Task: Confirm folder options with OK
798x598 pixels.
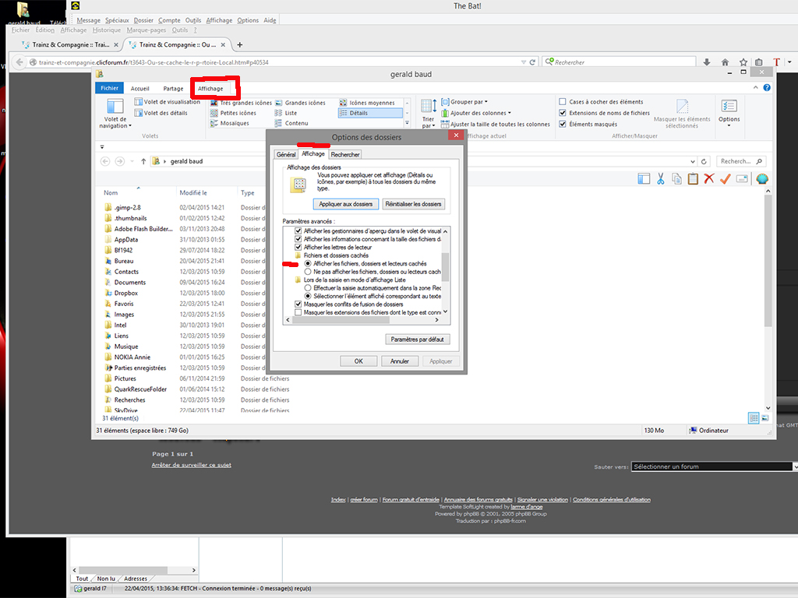Action: point(358,361)
